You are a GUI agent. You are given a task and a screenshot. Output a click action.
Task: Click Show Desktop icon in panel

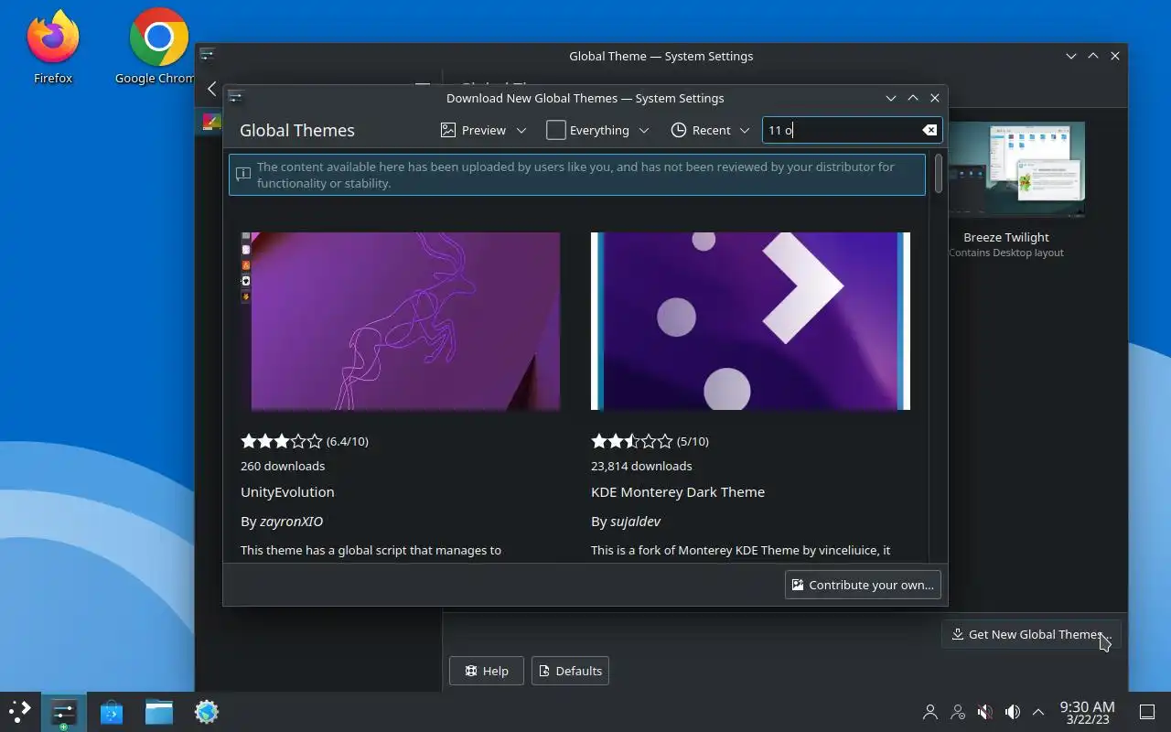tap(1146, 711)
